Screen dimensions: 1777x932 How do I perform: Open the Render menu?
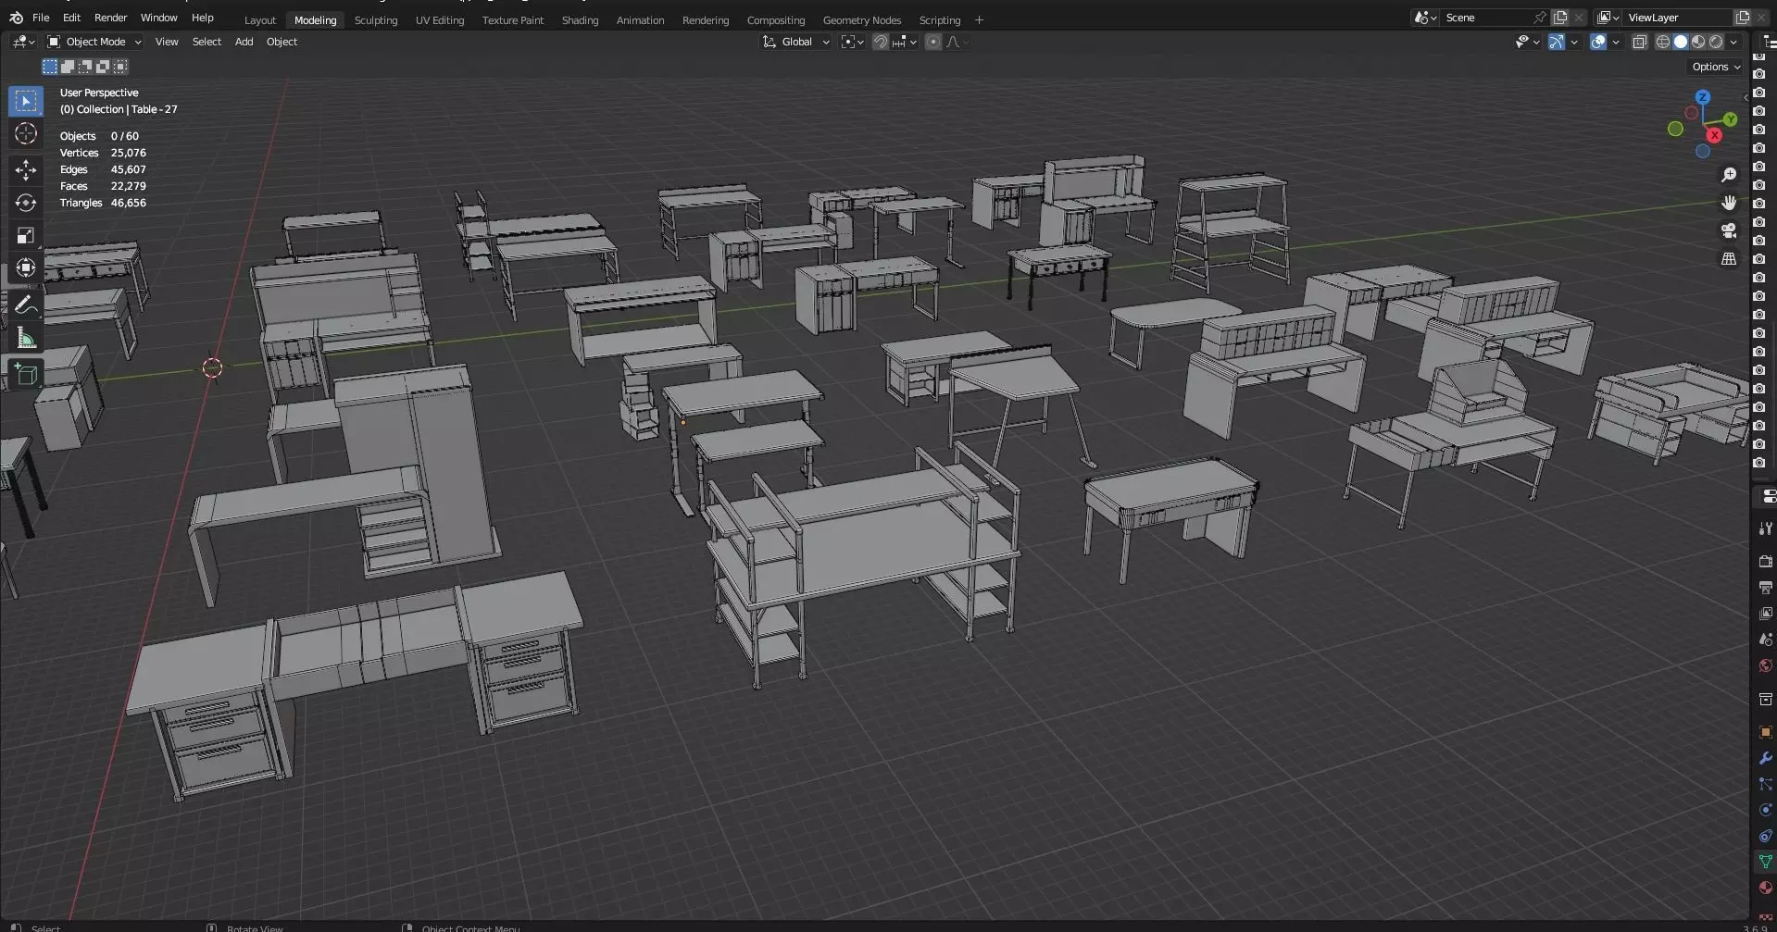pos(110,18)
